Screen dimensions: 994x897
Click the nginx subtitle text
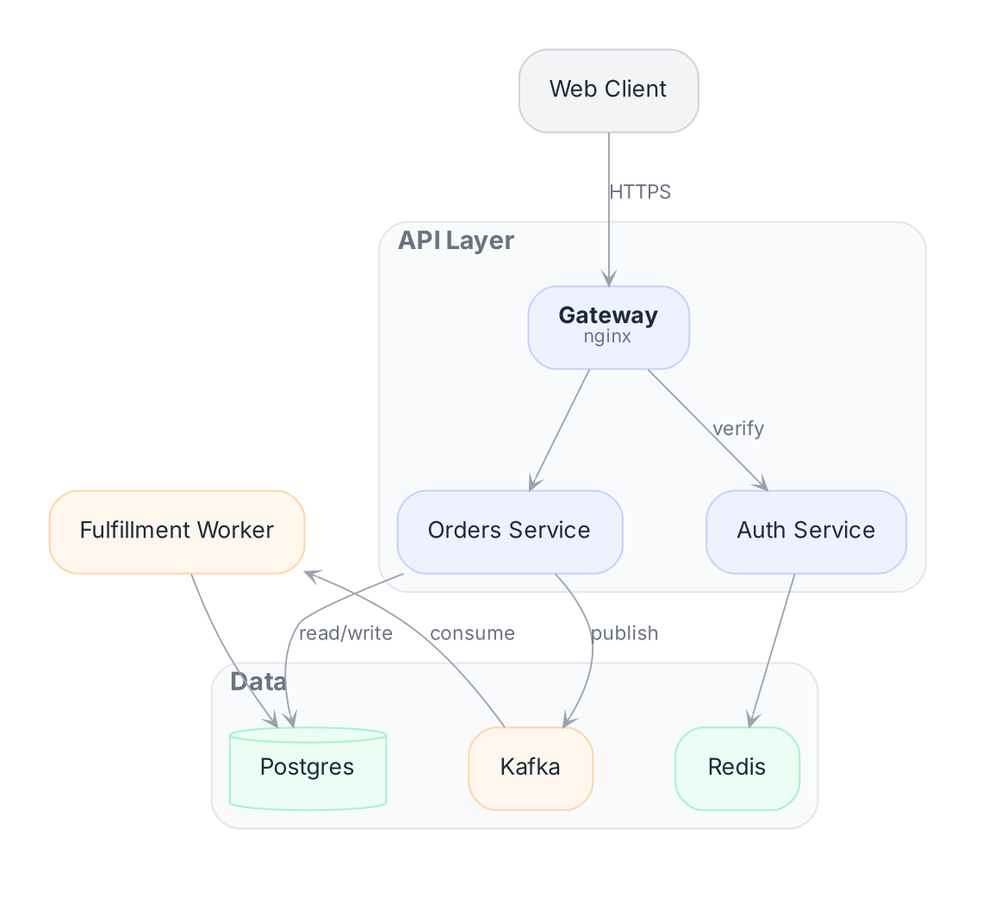607,336
